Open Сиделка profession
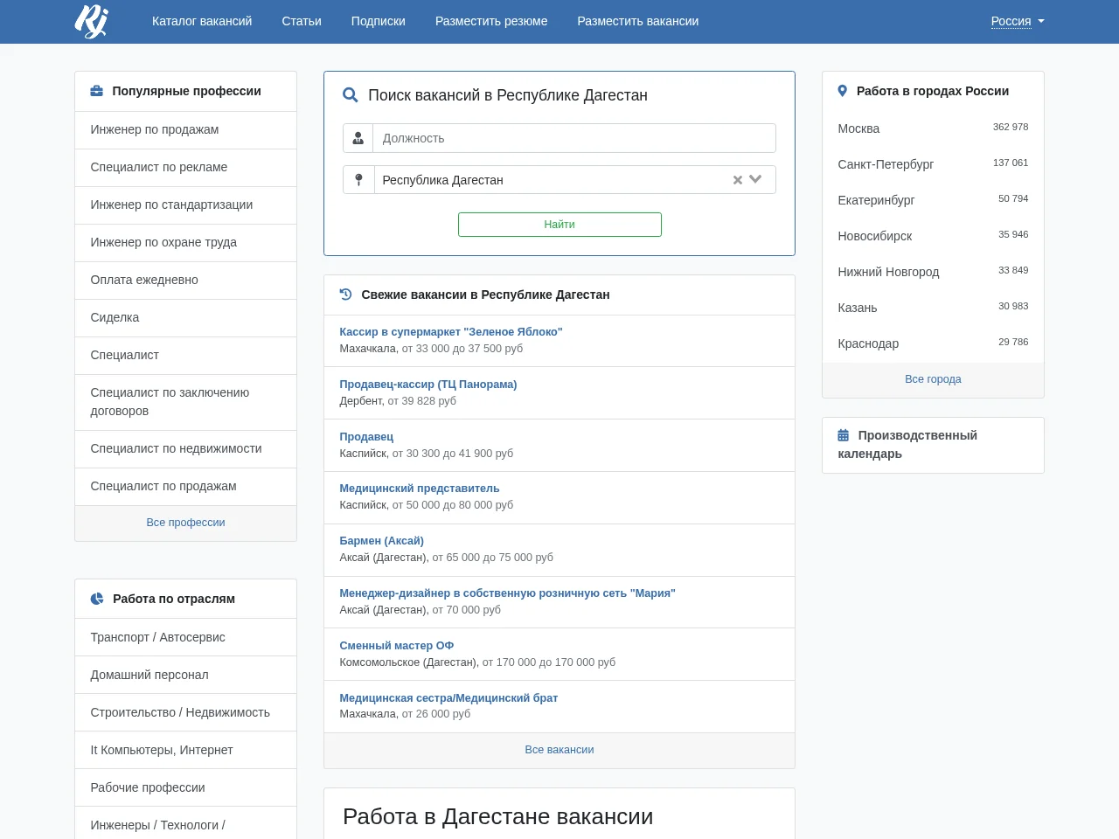Viewport: 1119px width, 839px height. pyautogui.click(x=185, y=317)
